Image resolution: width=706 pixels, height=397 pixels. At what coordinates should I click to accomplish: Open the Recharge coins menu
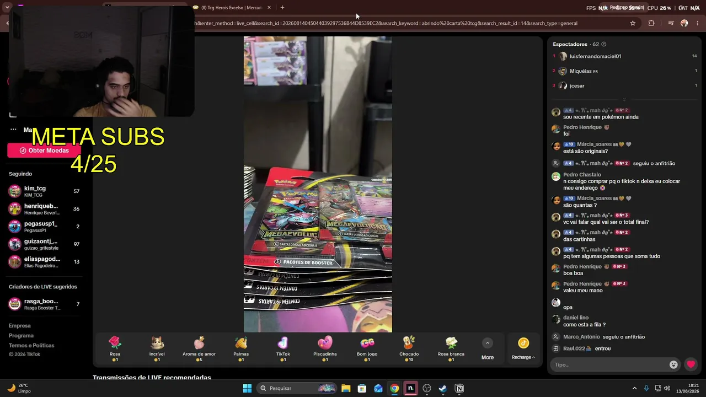[523, 349]
